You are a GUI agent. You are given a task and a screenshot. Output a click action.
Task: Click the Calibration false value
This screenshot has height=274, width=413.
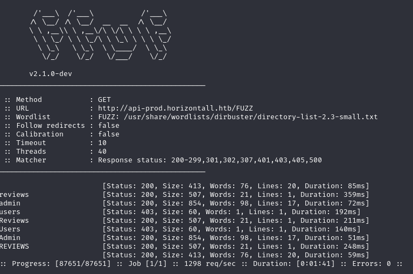point(108,134)
